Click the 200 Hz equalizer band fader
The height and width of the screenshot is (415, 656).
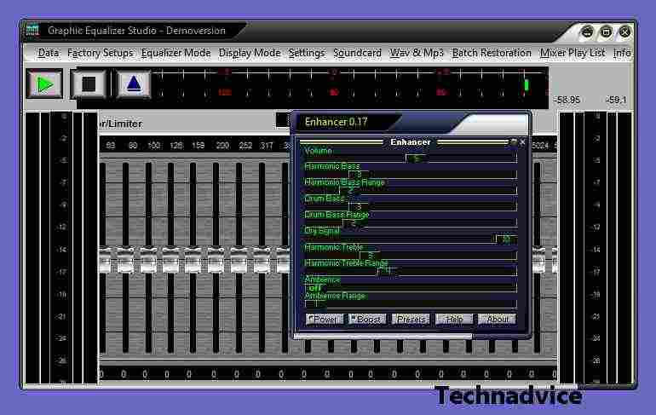[x=216, y=262]
